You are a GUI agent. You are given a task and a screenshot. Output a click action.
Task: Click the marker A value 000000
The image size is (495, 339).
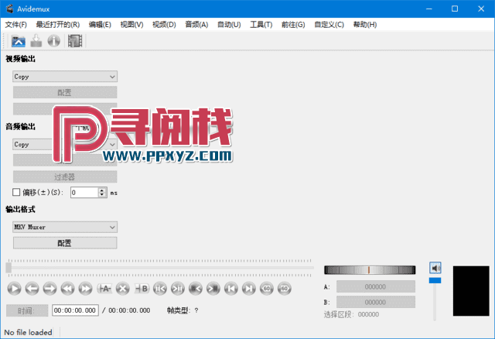click(376, 286)
